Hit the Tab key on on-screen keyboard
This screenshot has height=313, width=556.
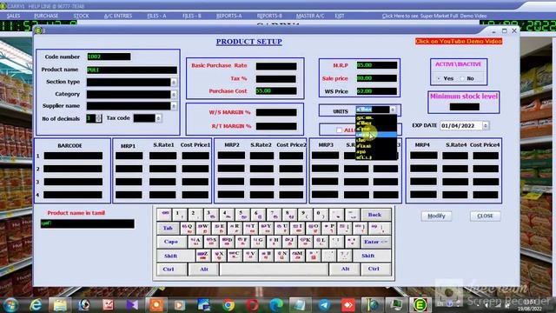tap(168, 228)
